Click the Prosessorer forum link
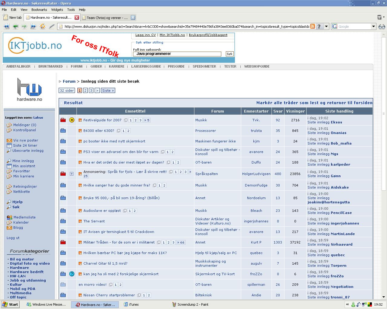 [206, 131]
